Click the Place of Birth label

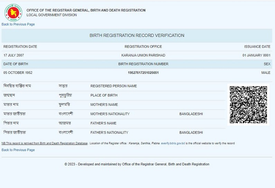click(x=104, y=95)
